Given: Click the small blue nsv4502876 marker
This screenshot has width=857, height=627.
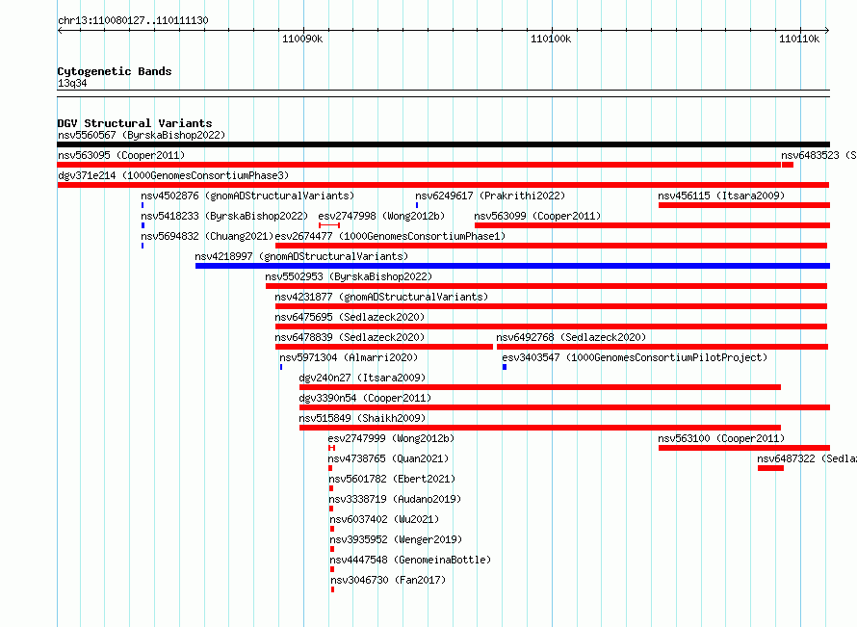Looking at the screenshot, I should (143, 205).
